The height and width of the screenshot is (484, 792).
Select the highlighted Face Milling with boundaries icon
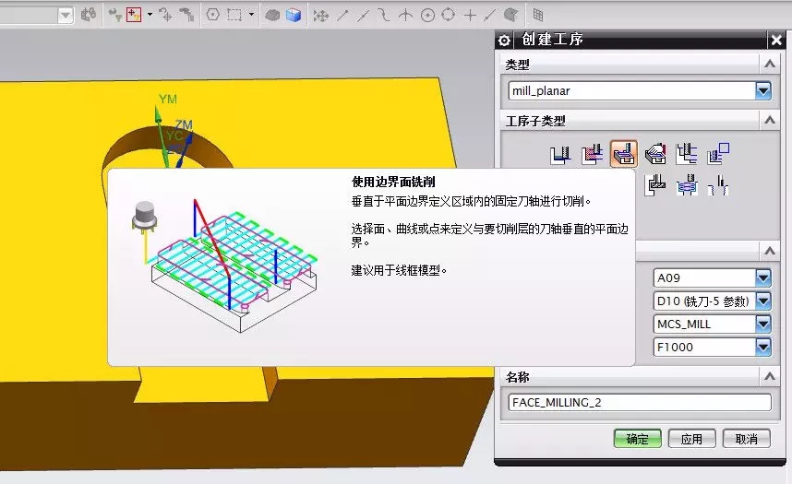(x=624, y=154)
